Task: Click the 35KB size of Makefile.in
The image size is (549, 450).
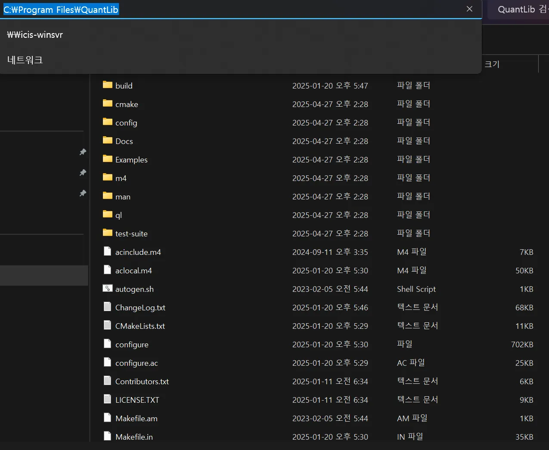Action: pyautogui.click(x=524, y=437)
